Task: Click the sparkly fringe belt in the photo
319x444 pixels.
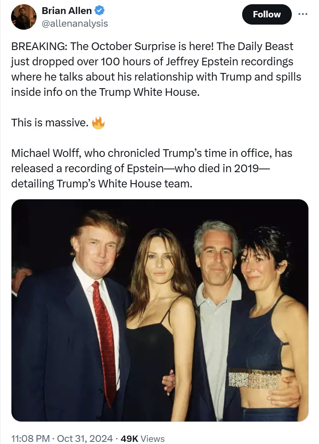Action: (x=254, y=377)
